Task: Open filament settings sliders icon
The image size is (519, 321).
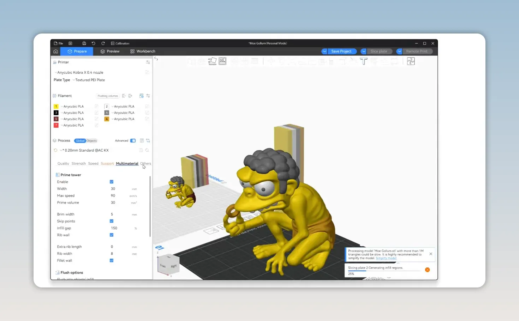Action: coord(148,96)
